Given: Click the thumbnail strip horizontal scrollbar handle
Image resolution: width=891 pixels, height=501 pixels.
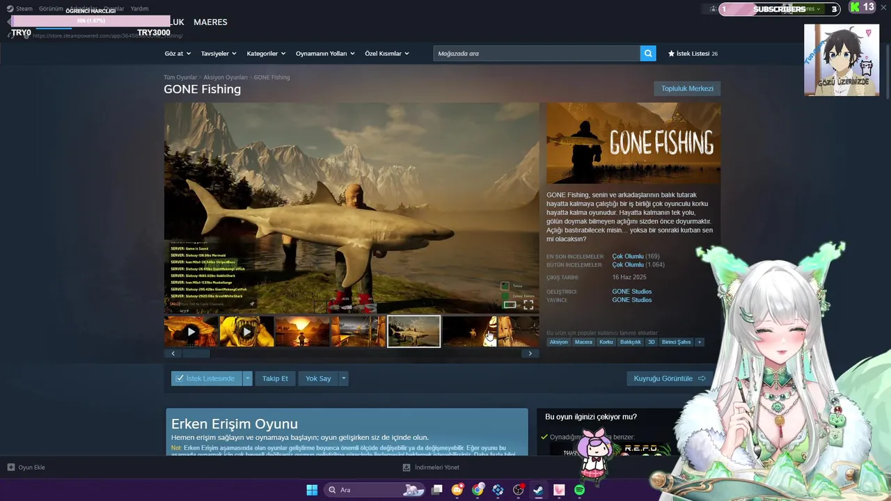Looking at the screenshot, I should tap(196, 353).
